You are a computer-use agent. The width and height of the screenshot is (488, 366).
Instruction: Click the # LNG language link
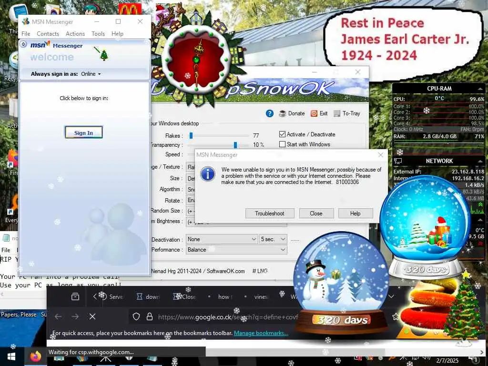click(260, 271)
